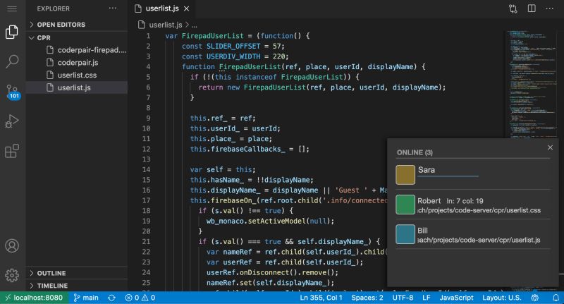Change language mode from JavaScript

tap(456, 298)
